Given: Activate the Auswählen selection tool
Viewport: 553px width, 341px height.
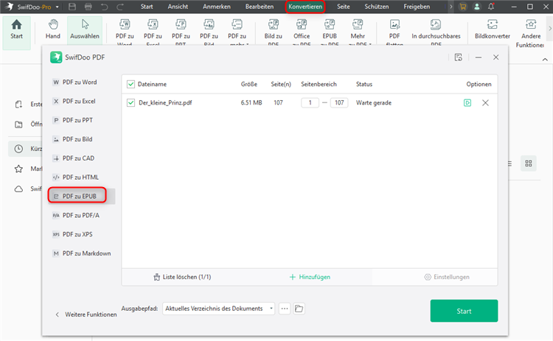Looking at the screenshot, I should pyautogui.click(x=85, y=29).
